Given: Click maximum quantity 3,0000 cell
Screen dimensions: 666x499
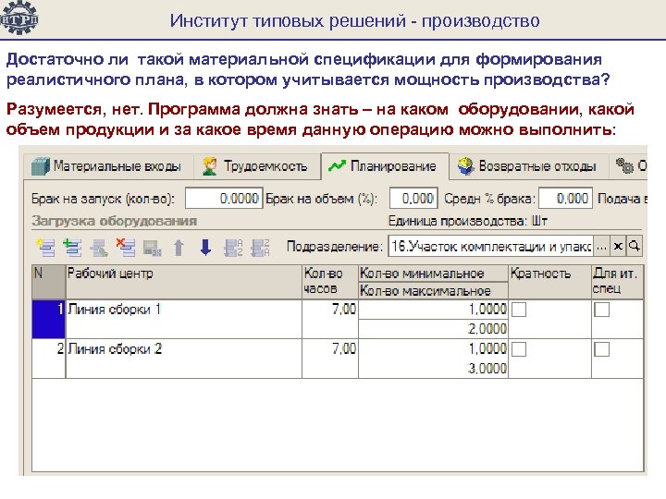Looking at the screenshot, I should point(433,369).
